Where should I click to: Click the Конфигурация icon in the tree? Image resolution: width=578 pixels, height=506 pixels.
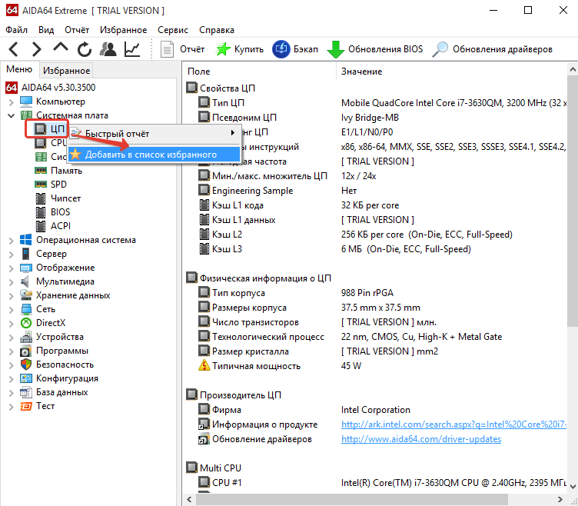click(x=26, y=378)
